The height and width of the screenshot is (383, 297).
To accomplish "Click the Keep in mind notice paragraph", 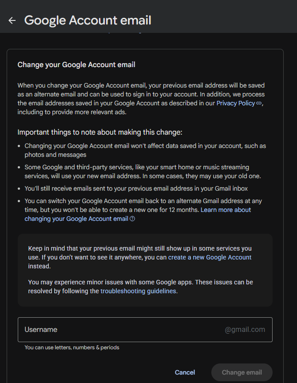I will (x=140, y=257).
